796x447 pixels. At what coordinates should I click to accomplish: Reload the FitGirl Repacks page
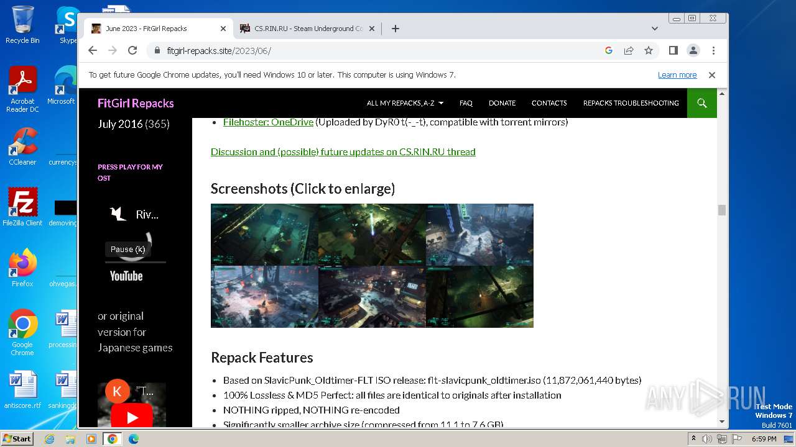132,50
